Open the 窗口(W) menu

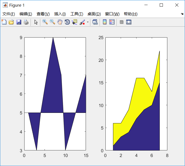tap(112, 14)
